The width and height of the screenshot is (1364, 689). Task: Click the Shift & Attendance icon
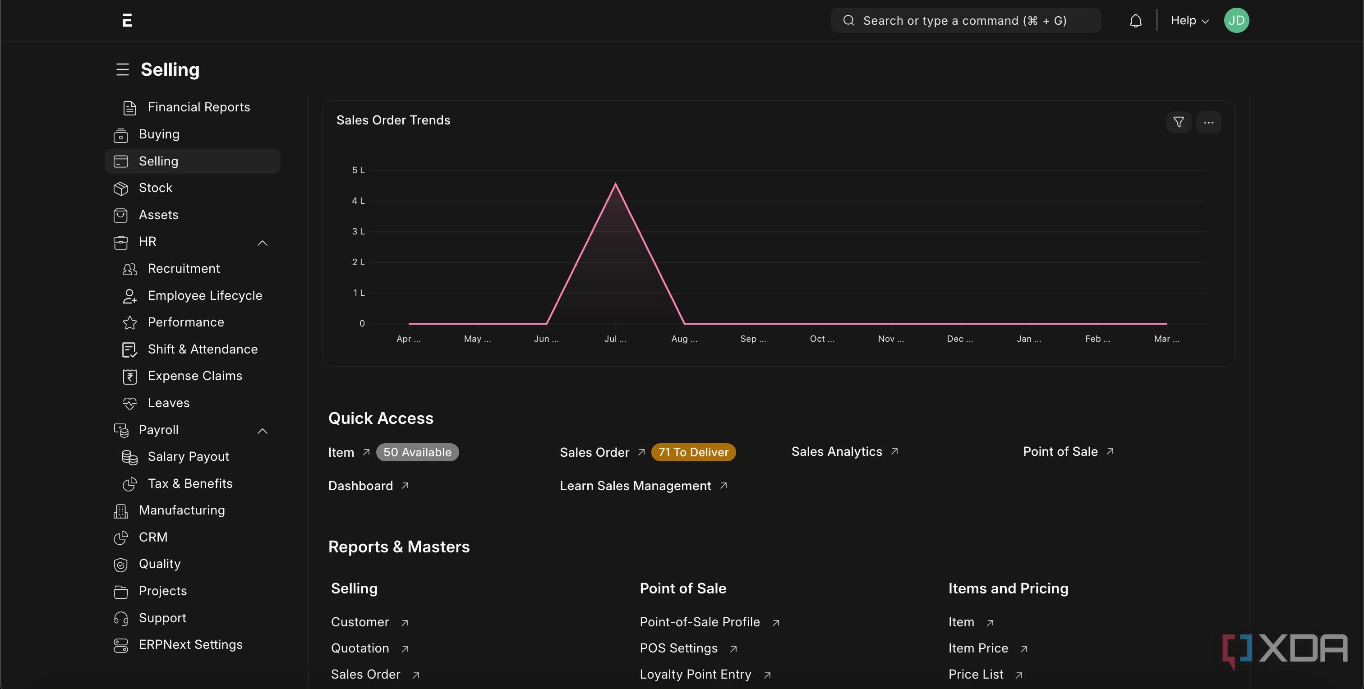point(130,350)
